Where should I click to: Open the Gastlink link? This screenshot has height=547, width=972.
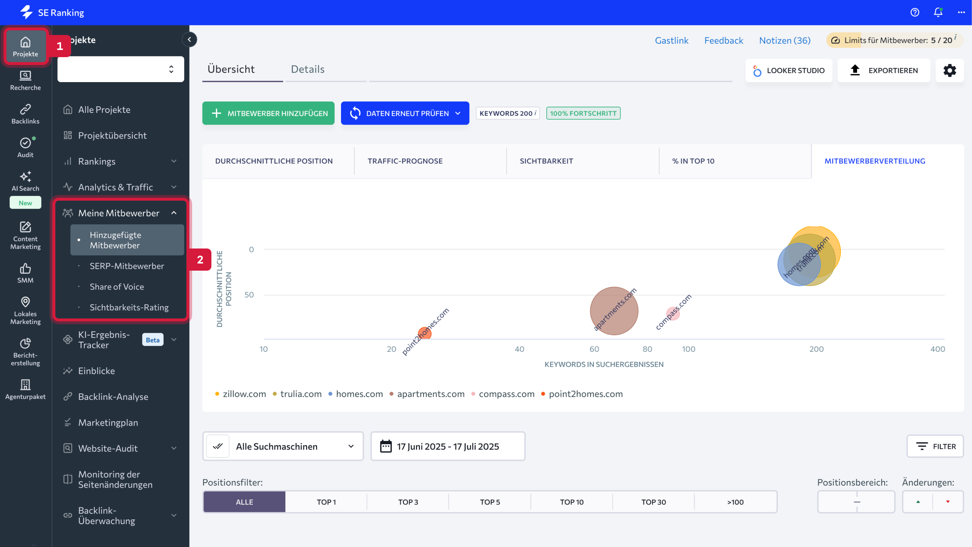click(671, 40)
